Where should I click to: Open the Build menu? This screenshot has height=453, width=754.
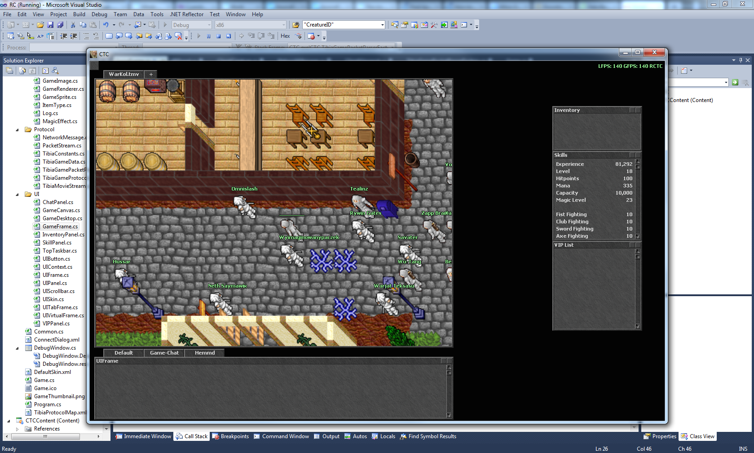tap(79, 14)
